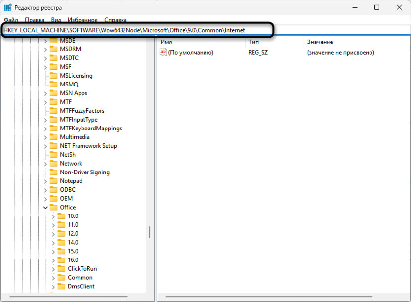Select the Network key label
411x302 pixels.
click(71, 163)
